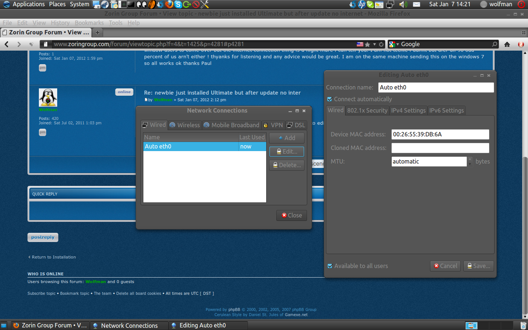The image size is (528, 330).
Task: Click Subscribe topic link
Action: pyautogui.click(x=41, y=293)
